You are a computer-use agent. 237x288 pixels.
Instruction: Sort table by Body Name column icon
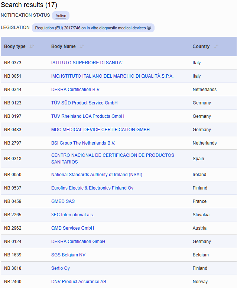point(82,46)
